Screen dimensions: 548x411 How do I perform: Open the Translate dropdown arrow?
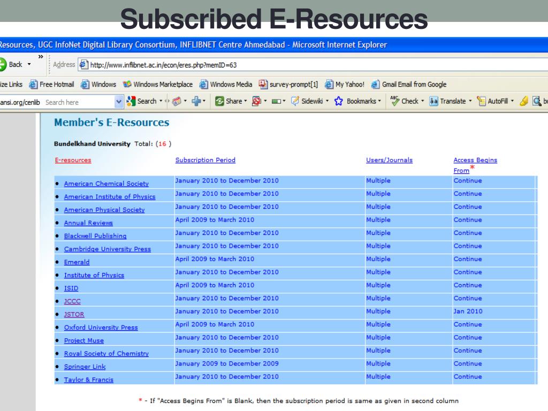[x=470, y=101]
